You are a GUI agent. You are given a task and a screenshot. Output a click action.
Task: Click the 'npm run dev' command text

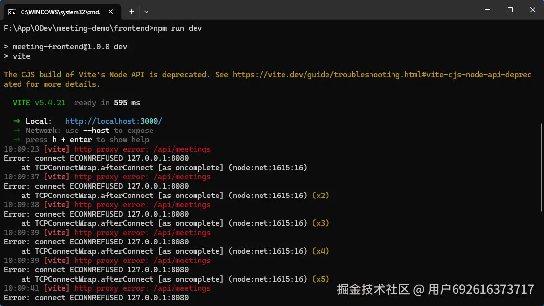[177, 28]
